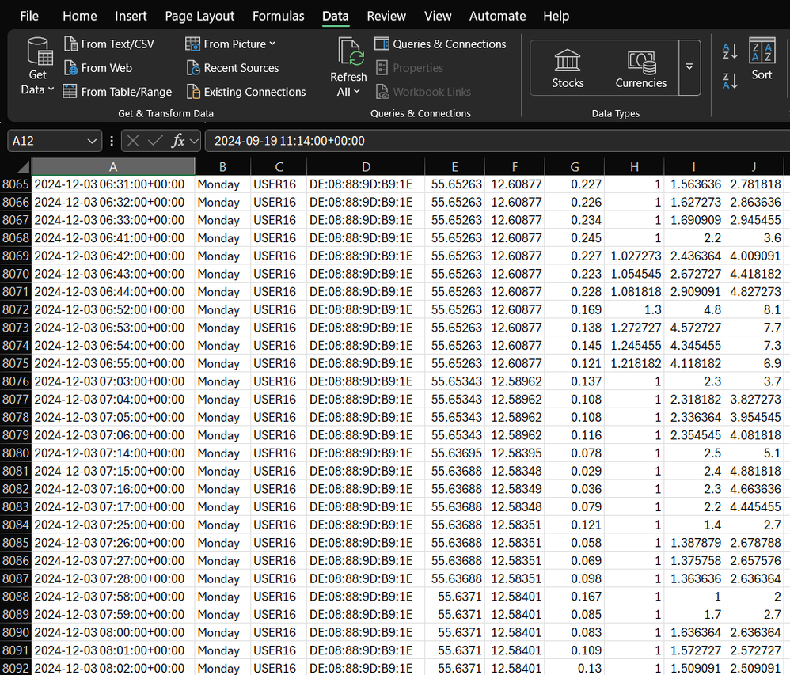Open the custom Sort dialog
Screen dimensions: 790x675
(762, 59)
